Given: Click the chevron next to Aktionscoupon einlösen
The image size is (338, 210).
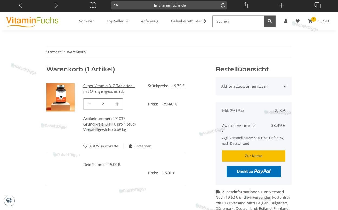Looking at the screenshot, I should tap(285, 86).
